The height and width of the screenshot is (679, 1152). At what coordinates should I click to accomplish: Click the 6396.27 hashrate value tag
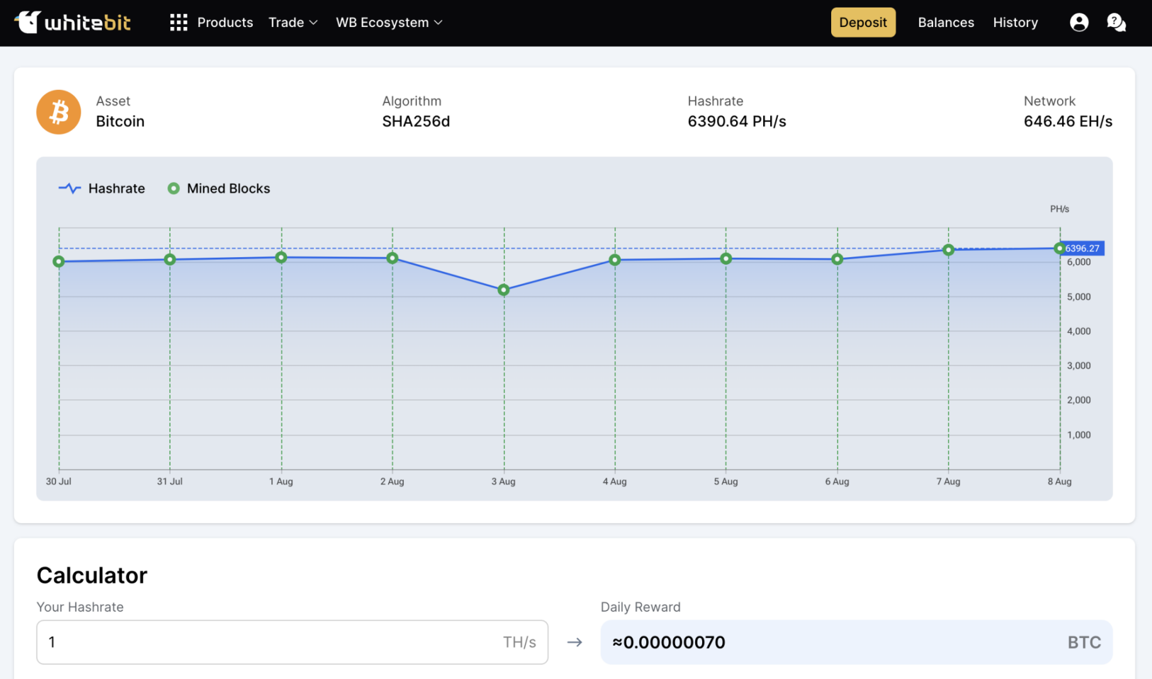click(1082, 248)
